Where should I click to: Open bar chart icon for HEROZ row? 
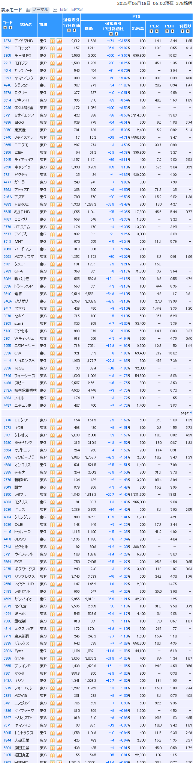pyautogui.click(x=52, y=204)
